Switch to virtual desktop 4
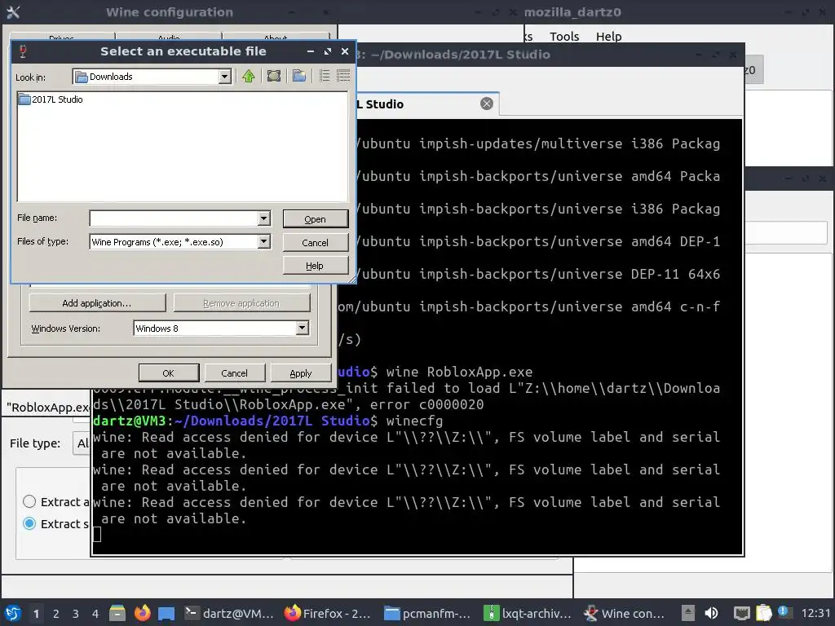This screenshot has width=835, height=626. pos(95,614)
